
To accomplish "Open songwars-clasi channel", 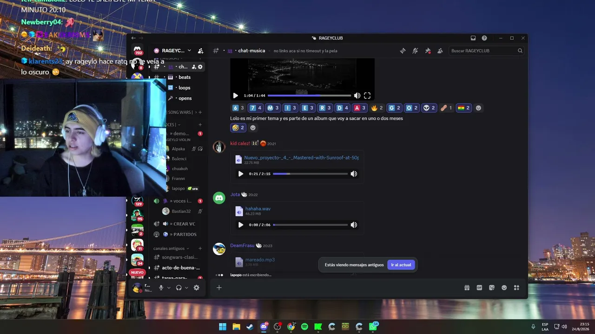I will (x=179, y=257).
